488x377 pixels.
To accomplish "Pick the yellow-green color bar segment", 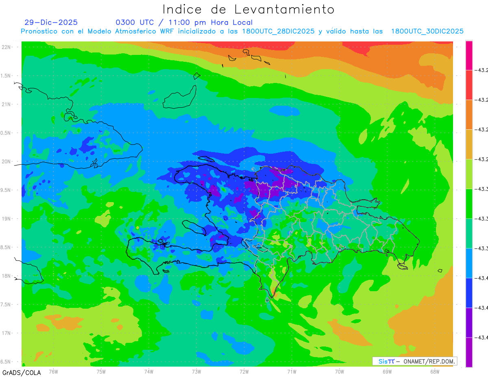I will pos(469,174).
